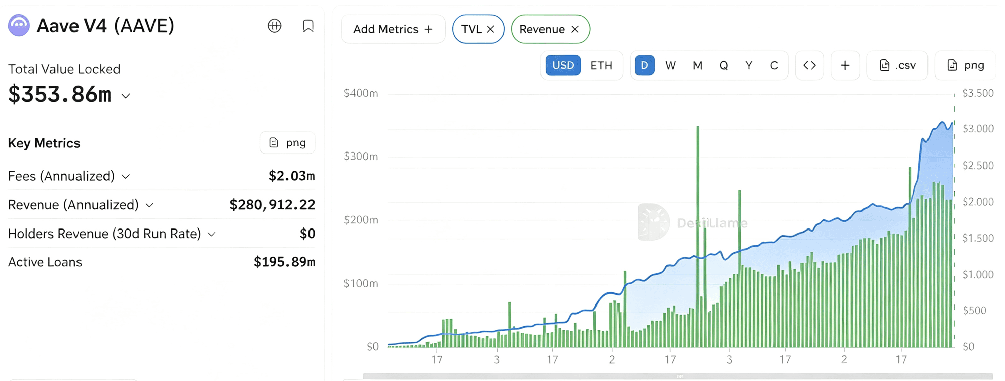Click the Aave V4 protocol logo
This screenshot has width=1005, height=381.
19,26
